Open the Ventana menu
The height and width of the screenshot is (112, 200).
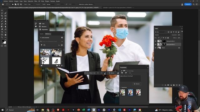pyautogui.click(x=52, y=1)
